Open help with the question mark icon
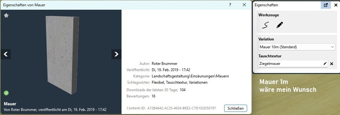 230,5
